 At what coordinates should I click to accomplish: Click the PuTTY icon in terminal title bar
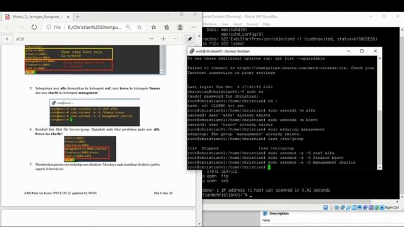pyautogui.click(x=191, y=51)
